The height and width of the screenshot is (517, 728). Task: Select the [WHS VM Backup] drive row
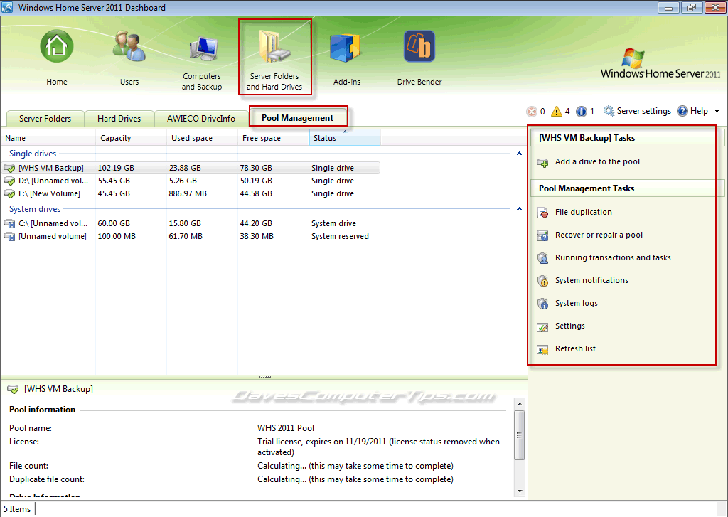pyautogui.click(x=191, y=168)
